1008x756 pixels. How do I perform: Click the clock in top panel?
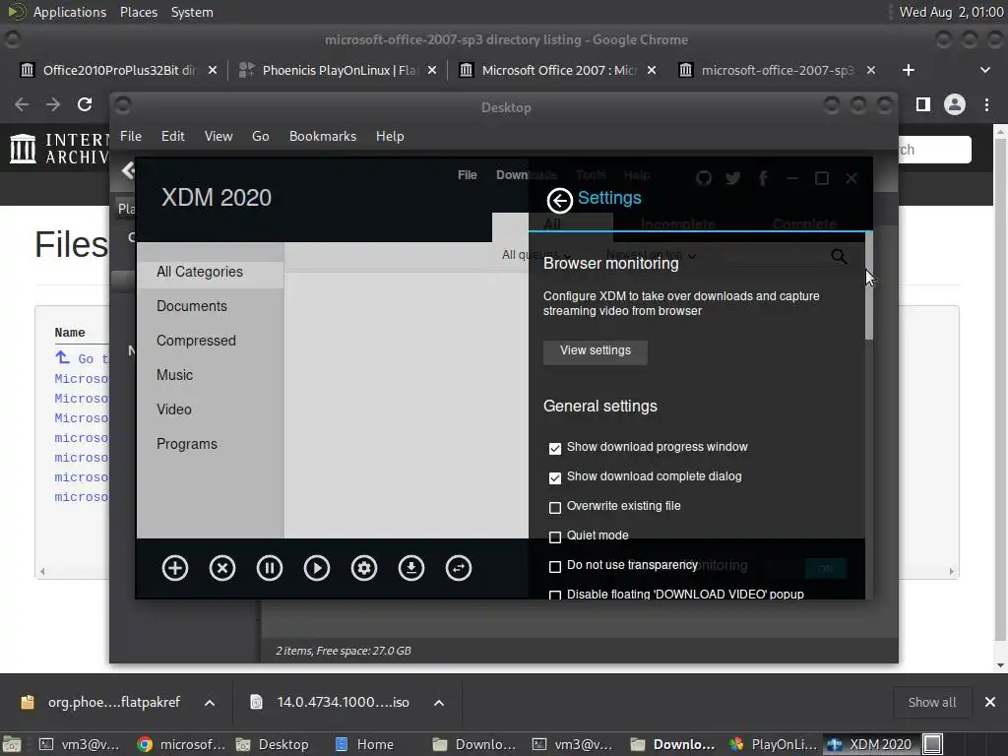(x=951, y=12)
